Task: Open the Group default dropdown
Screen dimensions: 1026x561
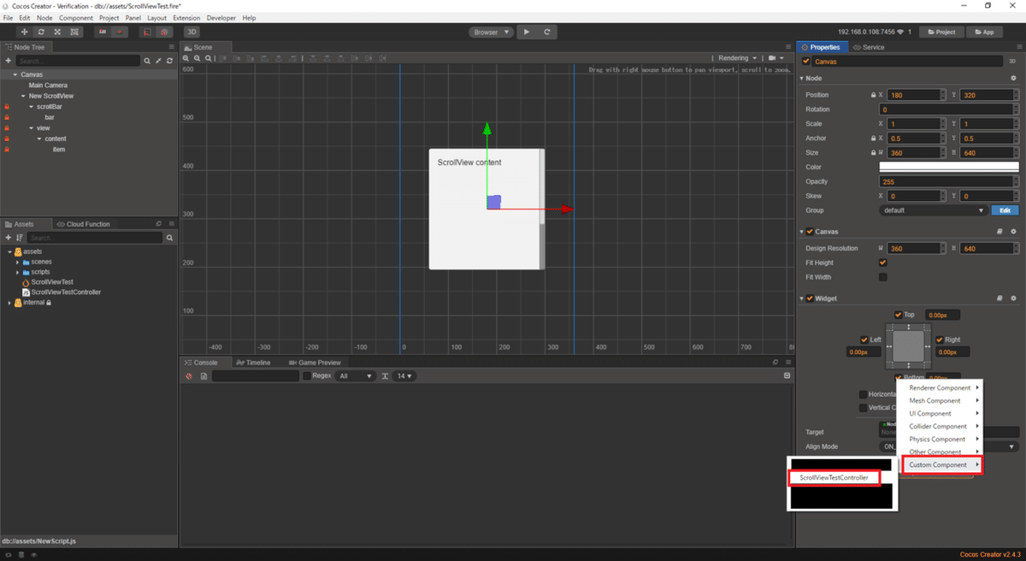Action: pos(934,210)
